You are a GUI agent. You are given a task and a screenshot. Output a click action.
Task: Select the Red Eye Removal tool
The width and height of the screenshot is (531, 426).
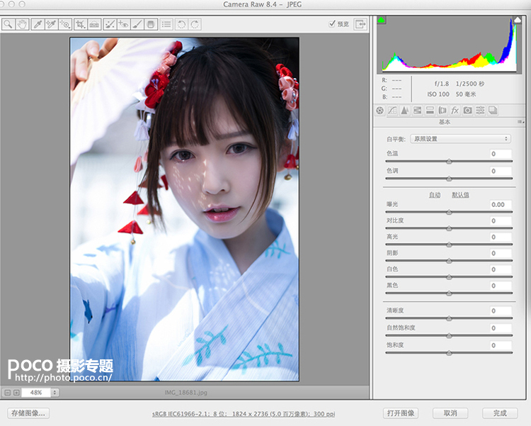(124, 24)
